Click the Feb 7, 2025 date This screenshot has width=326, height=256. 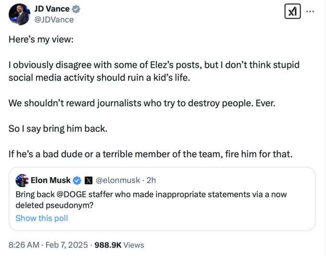(67, 245)
